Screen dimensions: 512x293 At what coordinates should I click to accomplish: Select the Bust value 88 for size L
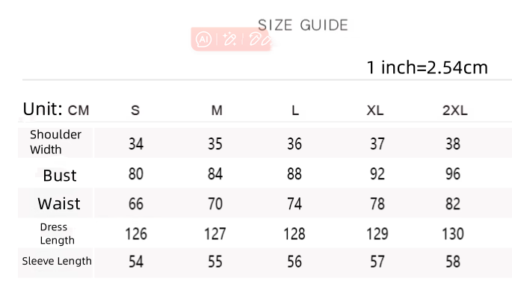point(294,173)
